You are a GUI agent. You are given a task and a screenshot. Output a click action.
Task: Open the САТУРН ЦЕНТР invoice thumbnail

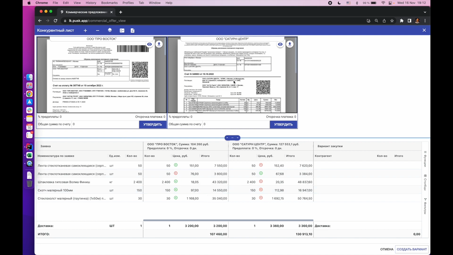(232, 76)
